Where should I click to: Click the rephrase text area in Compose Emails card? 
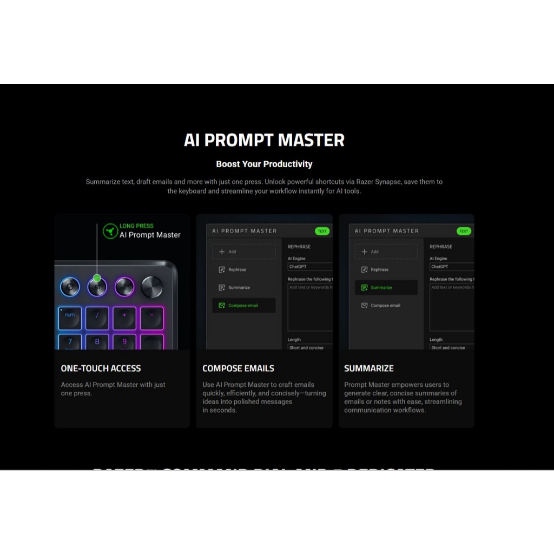pos(310,307)
